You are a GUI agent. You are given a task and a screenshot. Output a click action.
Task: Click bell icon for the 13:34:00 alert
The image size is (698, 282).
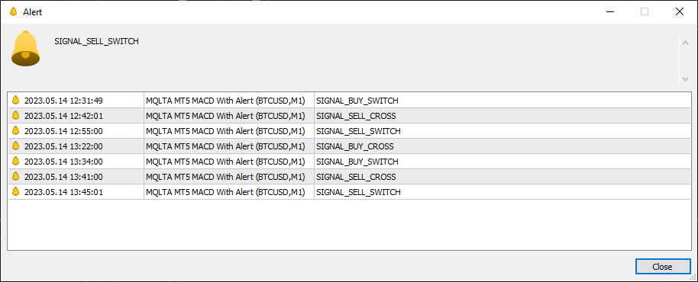coord(16,162)
